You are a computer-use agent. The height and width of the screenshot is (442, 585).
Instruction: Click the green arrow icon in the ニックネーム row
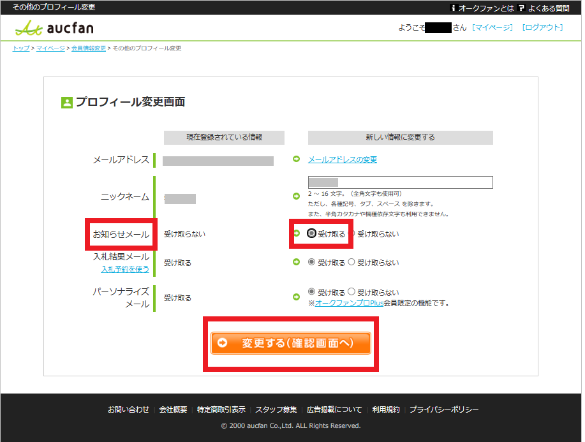tap(296, 196)
